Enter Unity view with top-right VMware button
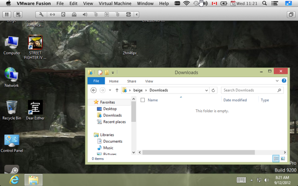 291,14
